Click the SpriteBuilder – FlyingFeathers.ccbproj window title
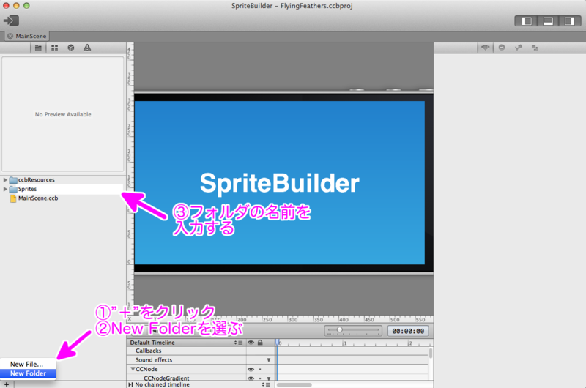 [x=292, y=6]
